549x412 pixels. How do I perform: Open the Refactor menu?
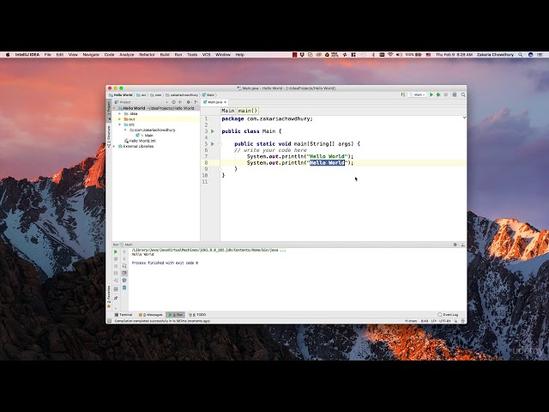[147, 55]
